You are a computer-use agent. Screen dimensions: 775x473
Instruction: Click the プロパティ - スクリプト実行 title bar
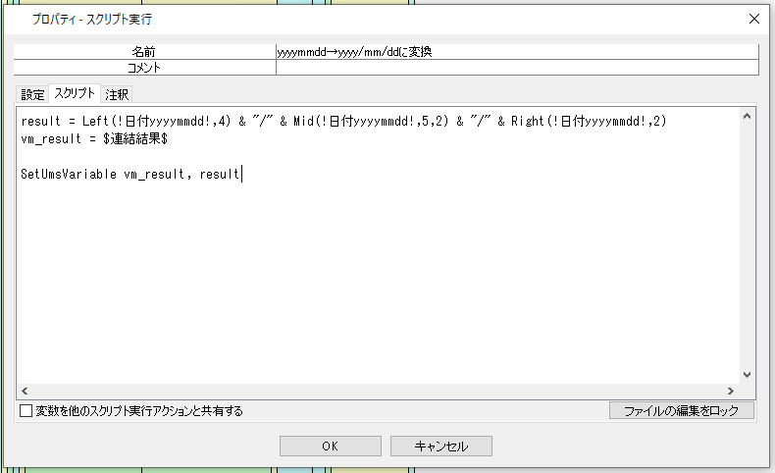294,19
